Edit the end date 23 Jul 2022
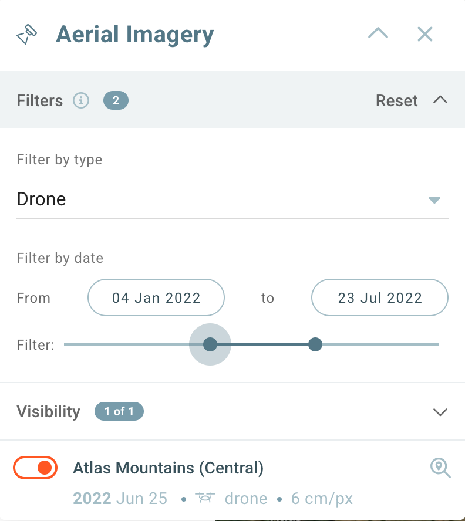 coord(379,297)
